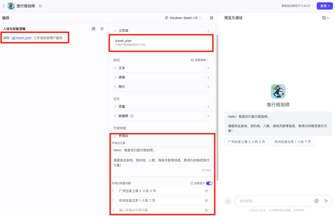Click the lightbulb prompt tip icon
The height and width of the screenshot is (216, 335).
102,29
